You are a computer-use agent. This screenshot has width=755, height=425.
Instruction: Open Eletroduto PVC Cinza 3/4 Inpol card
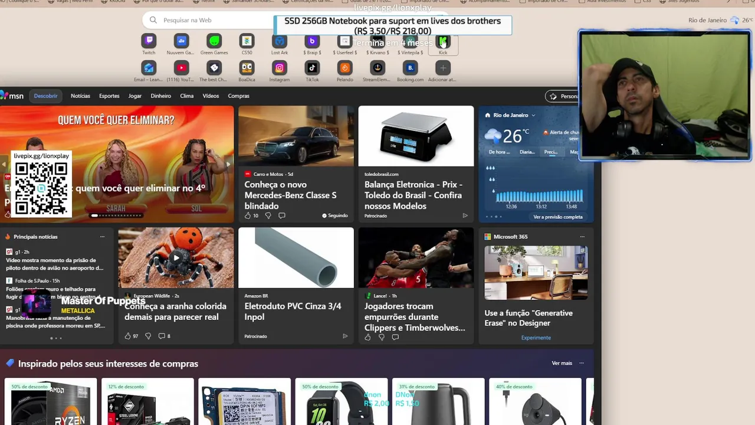(296, 285)
